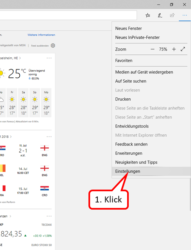Open Einstellungen menu entry
The width and height of the screenshot is (191, 250).
151,171
